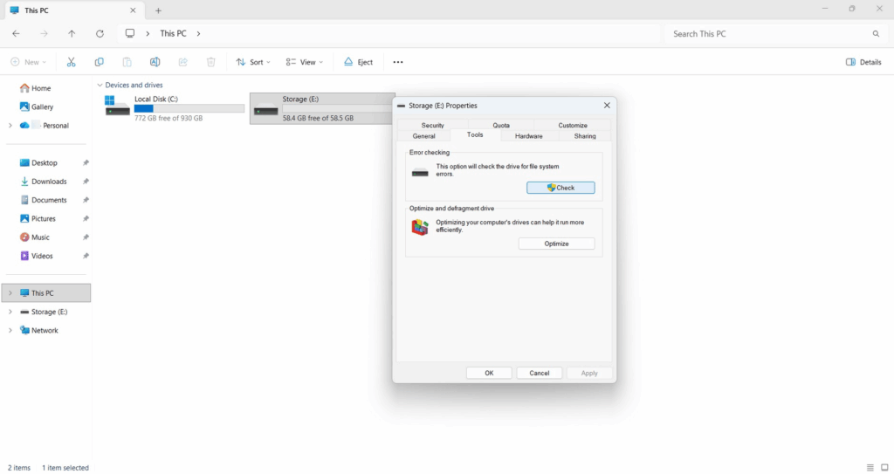Unpin Videos using its pin icon
Screen dimensions: 894x474
click(x=86, y=256)
